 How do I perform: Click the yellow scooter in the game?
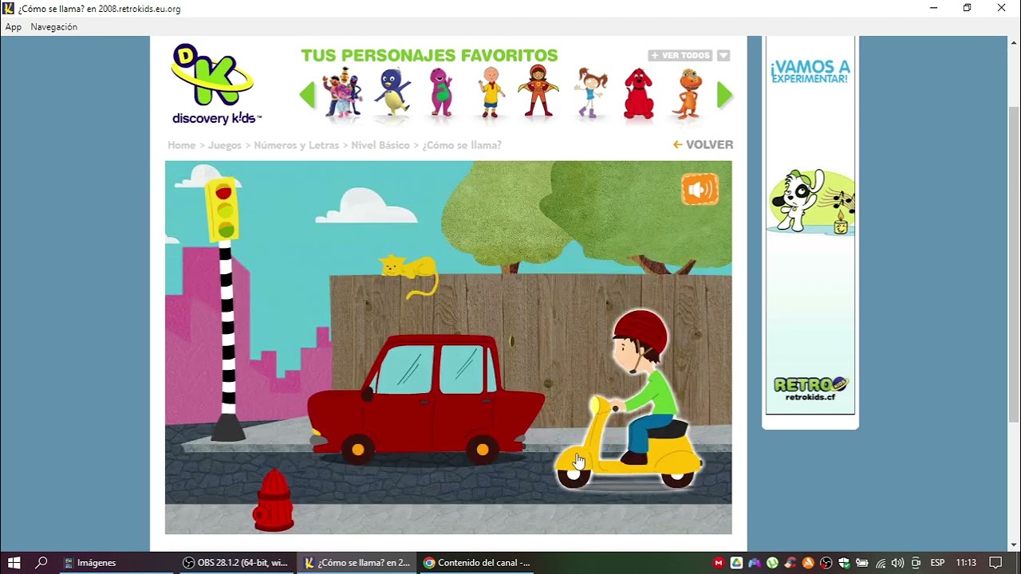point(627,442)
